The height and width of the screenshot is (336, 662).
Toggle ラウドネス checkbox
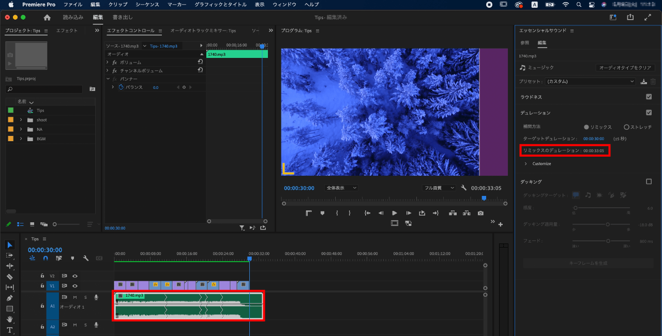pyautogui.click(x=649, y=97)
